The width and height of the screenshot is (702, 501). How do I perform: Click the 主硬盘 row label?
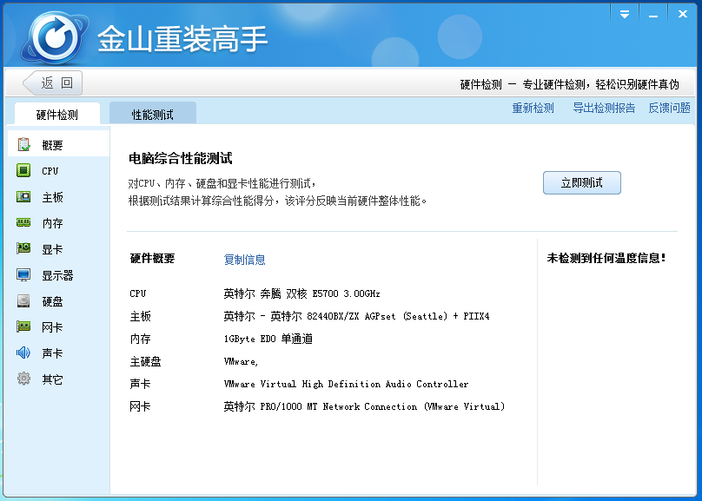click(145, 361)
